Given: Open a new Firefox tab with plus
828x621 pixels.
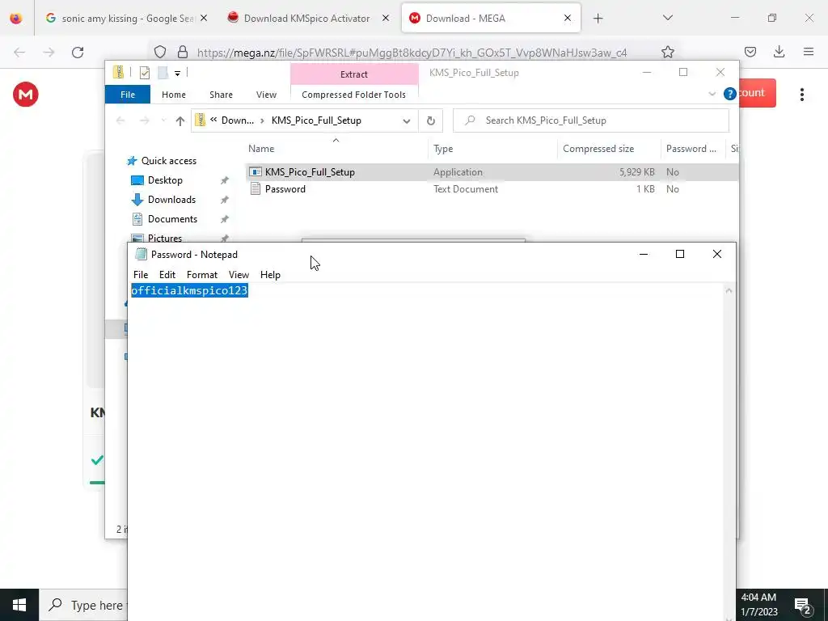Looking at the screenshot, I should [598, 19].
